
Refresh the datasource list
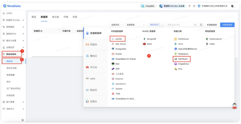click(201, 25)
